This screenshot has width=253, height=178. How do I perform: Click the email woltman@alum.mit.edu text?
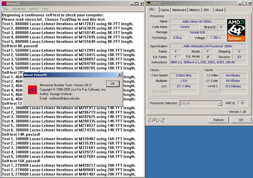tap(64, 98)
